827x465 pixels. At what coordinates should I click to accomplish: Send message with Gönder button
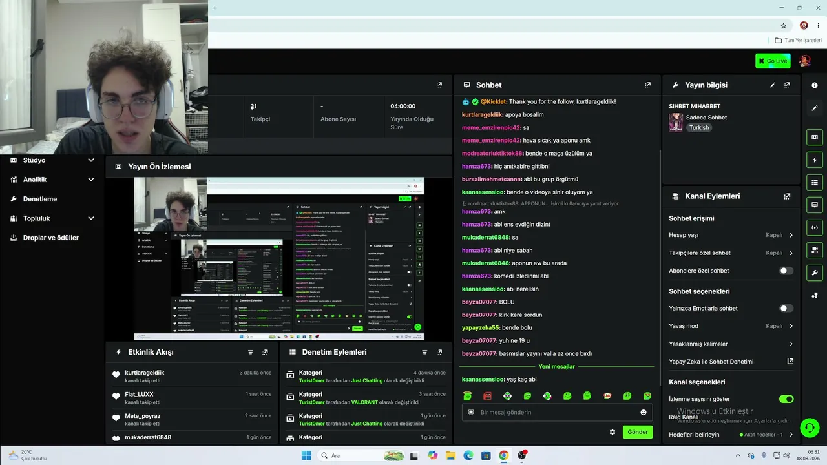(x=637, y=432)
